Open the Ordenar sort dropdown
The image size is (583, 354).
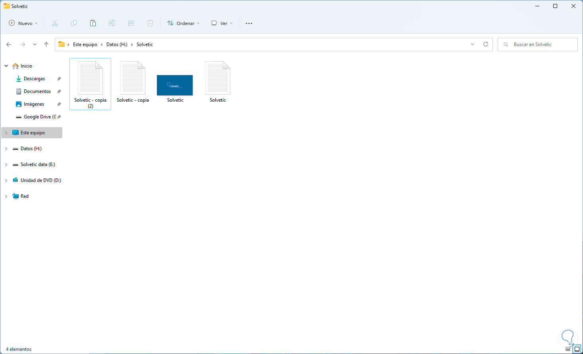point(183,23)
